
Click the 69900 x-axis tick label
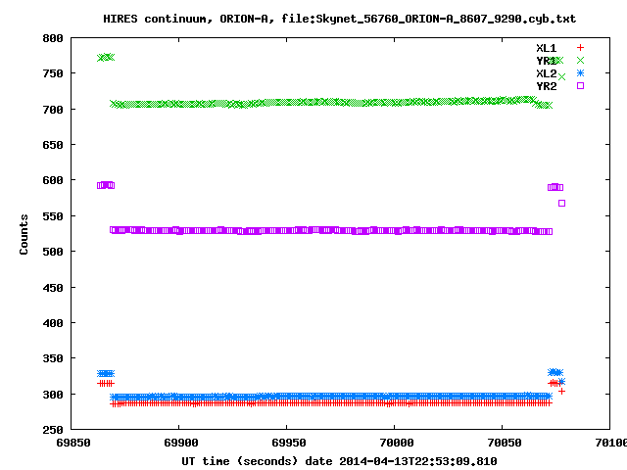180,443
